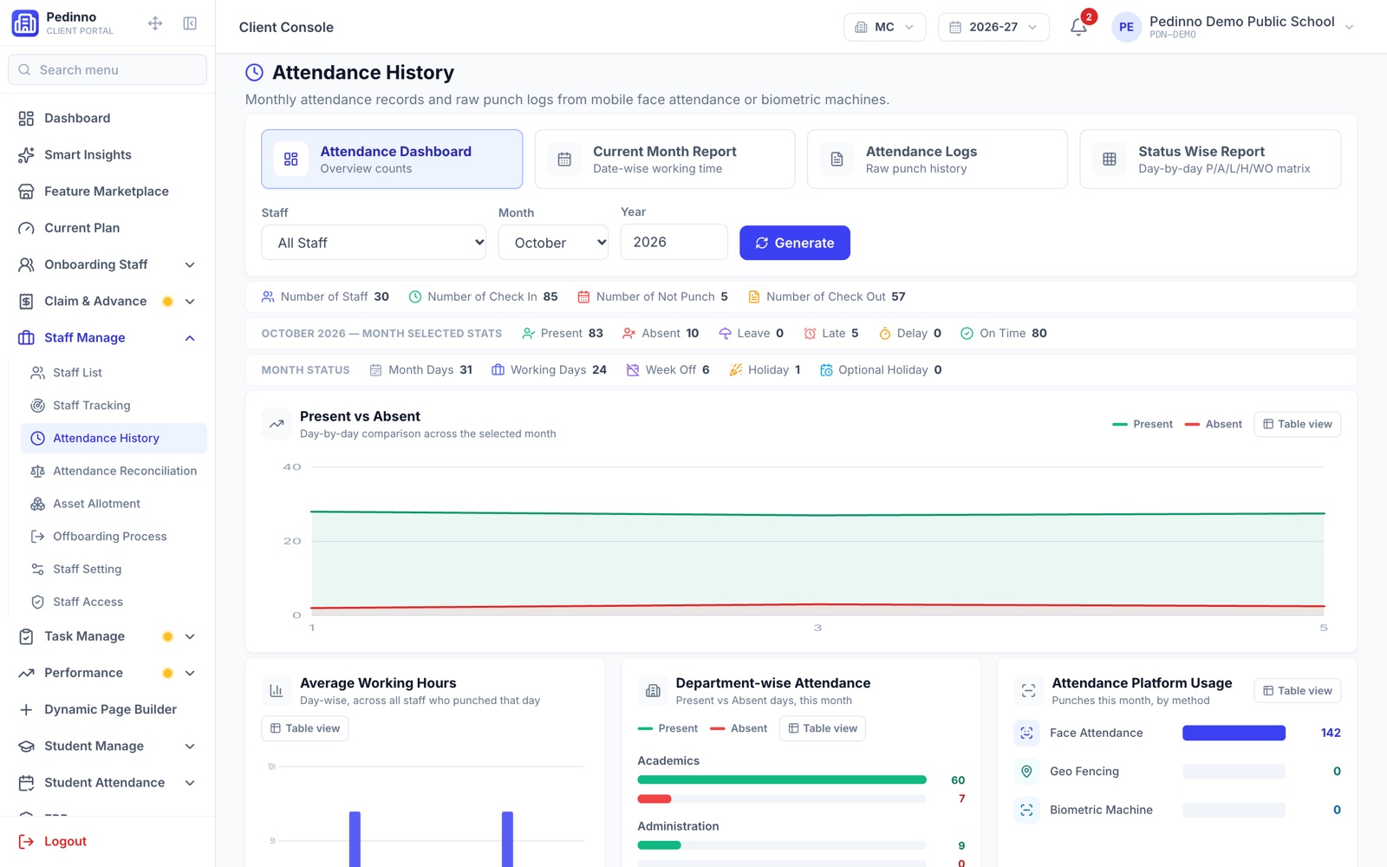Expand the Onboarding Staff menu

(190, 264)
